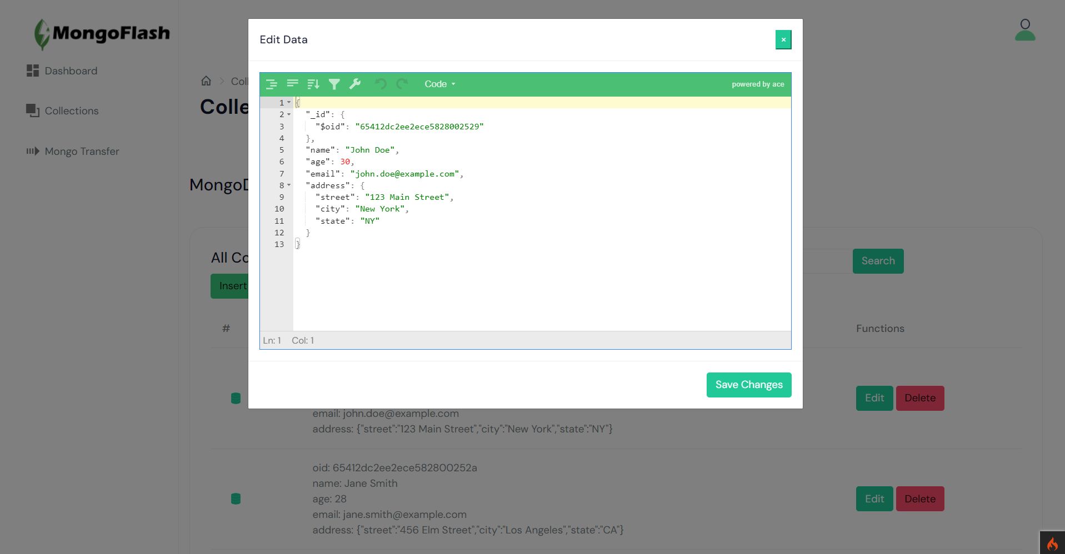Close the Edit Data dialog
1065x554 pixels.
tap(783, 40)
